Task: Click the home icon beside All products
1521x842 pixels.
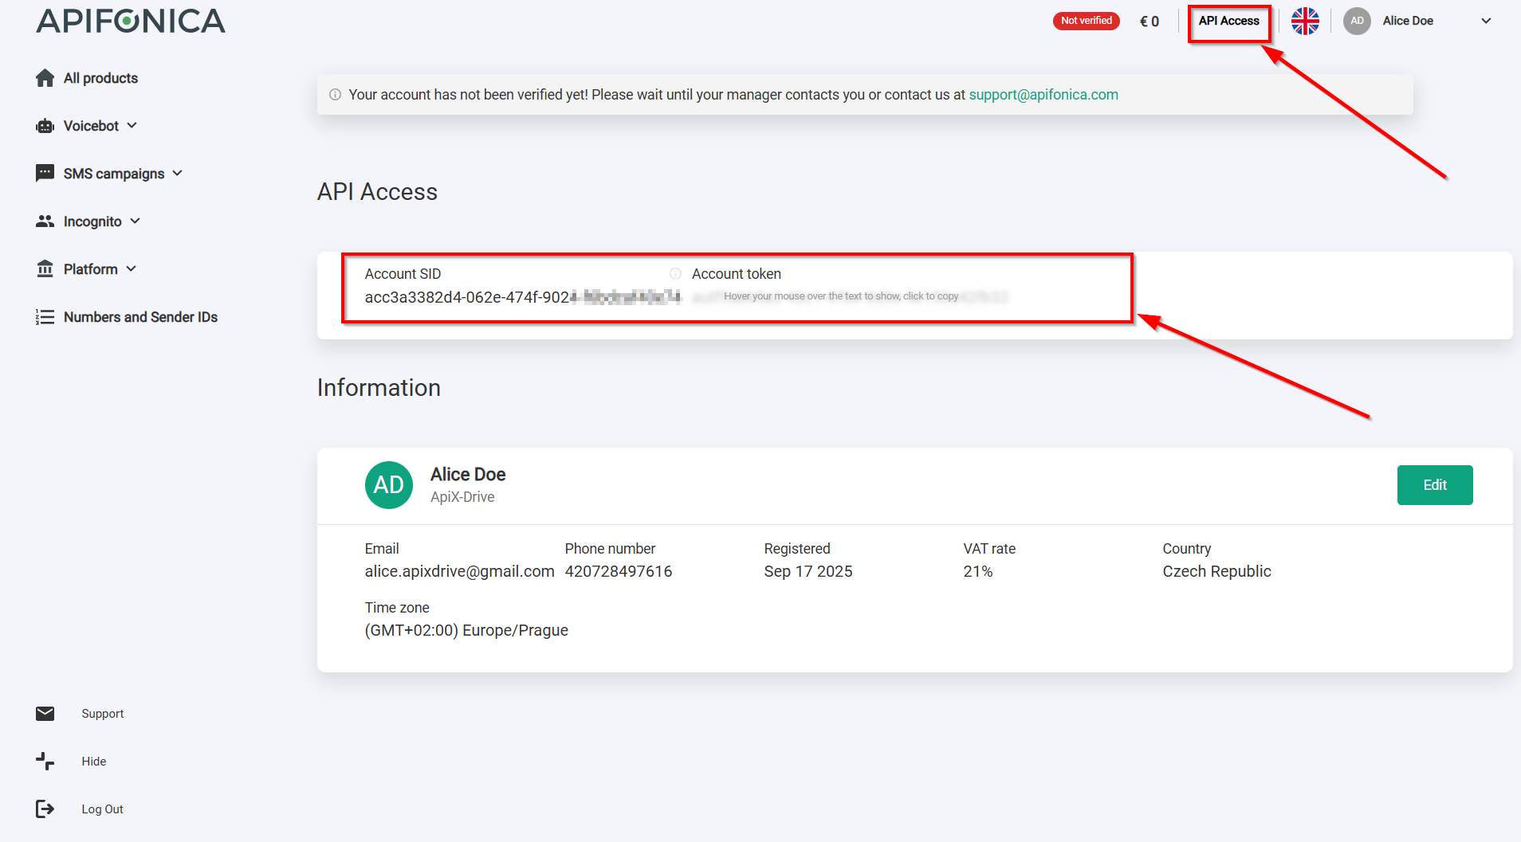Action: tap(45, 78)
